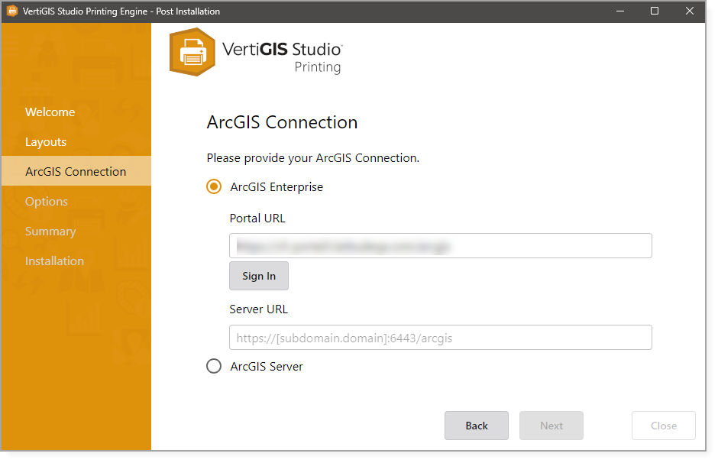Image resolution: width=718 pixels, height=463 pixels.
Task: Select the ArcGIS Server radio option
Action: point(215,367)
